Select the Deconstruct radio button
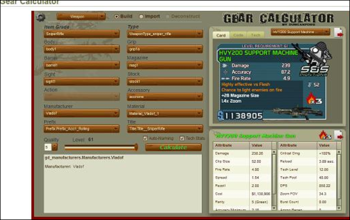Image resolution: width=350 pixels, height=220 pixels. [168, 17]
